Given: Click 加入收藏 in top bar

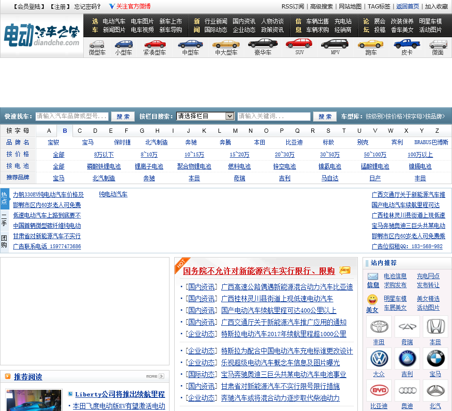Looking at the screenshot, I should pyautogui.click(x=436, y=6).
